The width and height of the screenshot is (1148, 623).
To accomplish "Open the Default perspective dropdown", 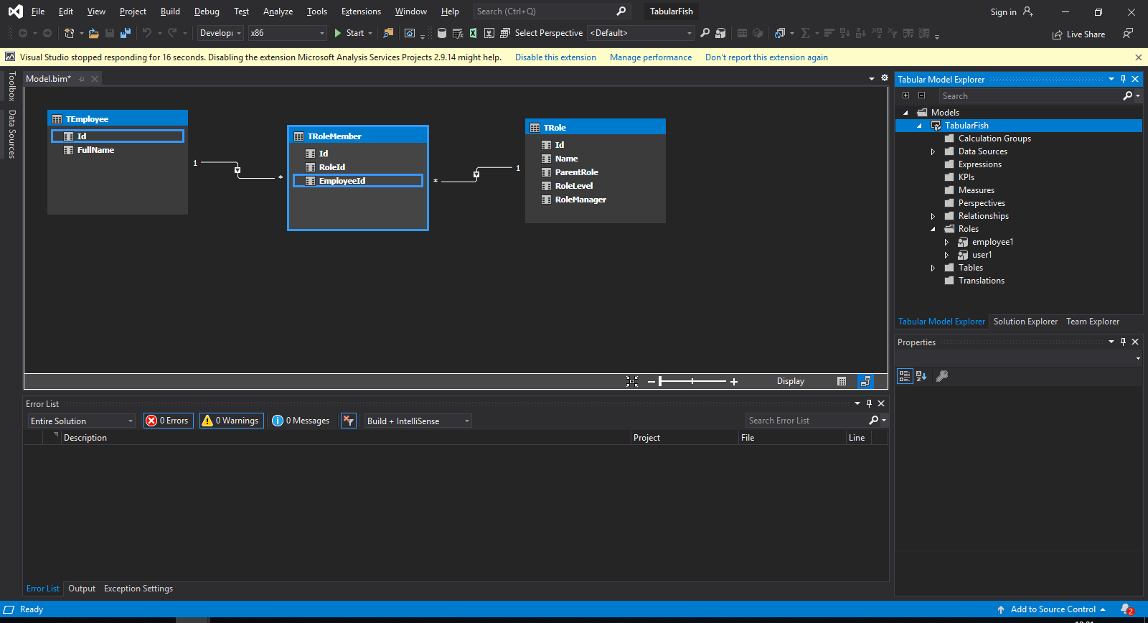I will tap(641, 33).
